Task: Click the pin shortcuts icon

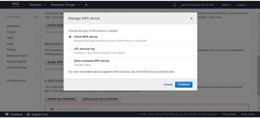Action: [86, 5]
